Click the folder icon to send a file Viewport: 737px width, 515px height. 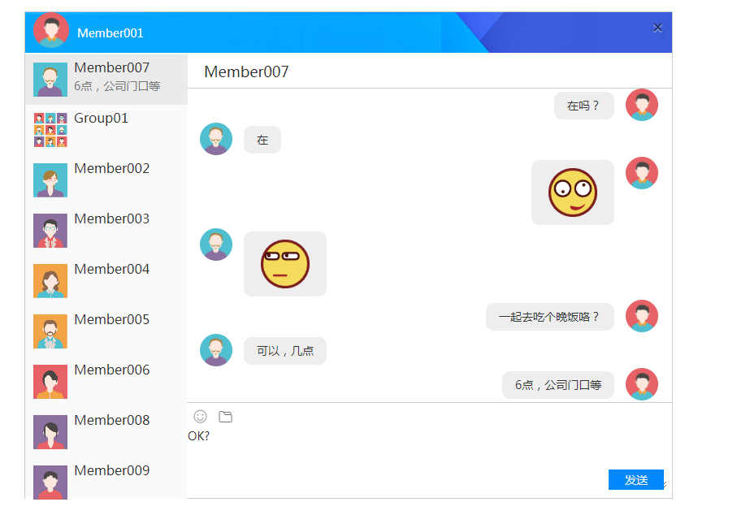(225, 416)
